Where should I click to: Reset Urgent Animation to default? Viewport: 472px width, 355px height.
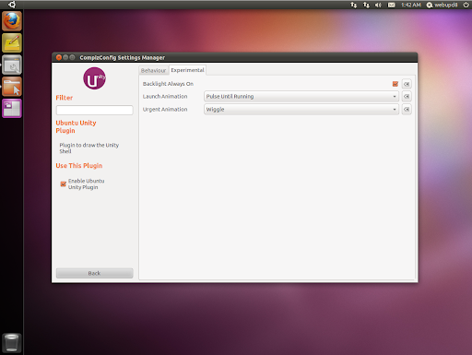[x=407, y=110]
